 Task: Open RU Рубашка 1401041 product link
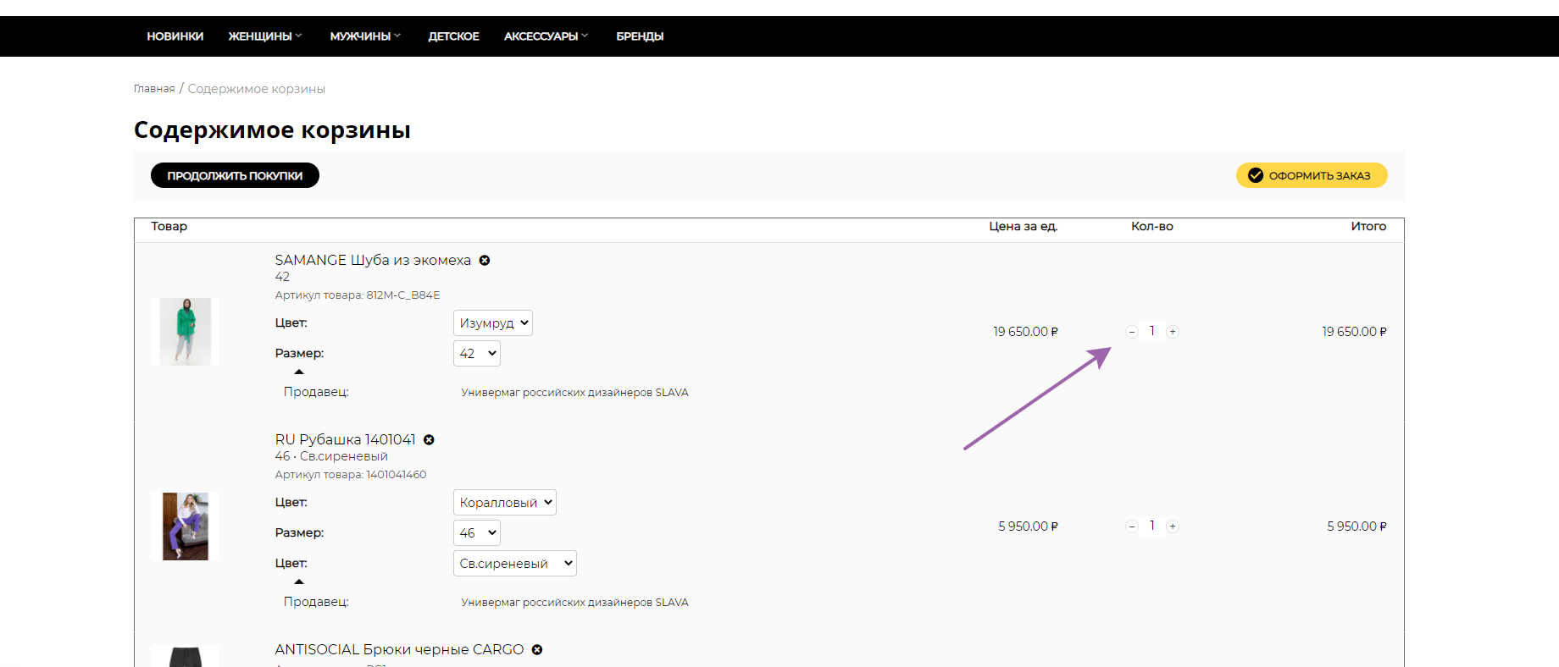(346, 440)
